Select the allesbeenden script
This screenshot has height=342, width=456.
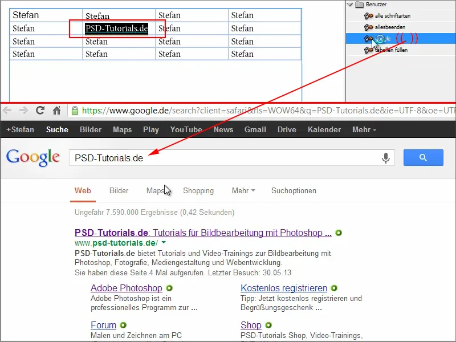tap(390, 27)
